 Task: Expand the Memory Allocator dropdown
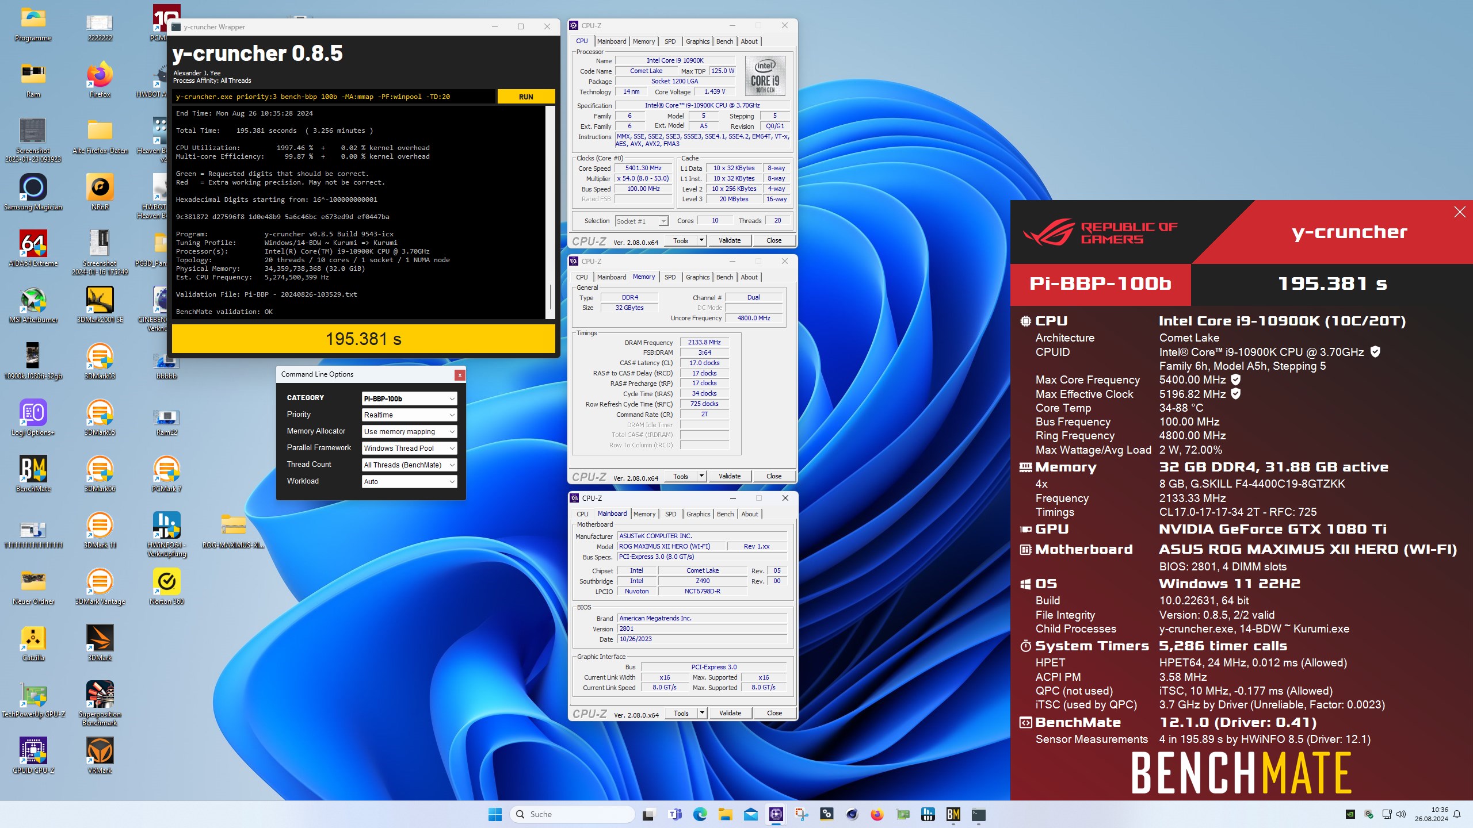pos(409,431)
